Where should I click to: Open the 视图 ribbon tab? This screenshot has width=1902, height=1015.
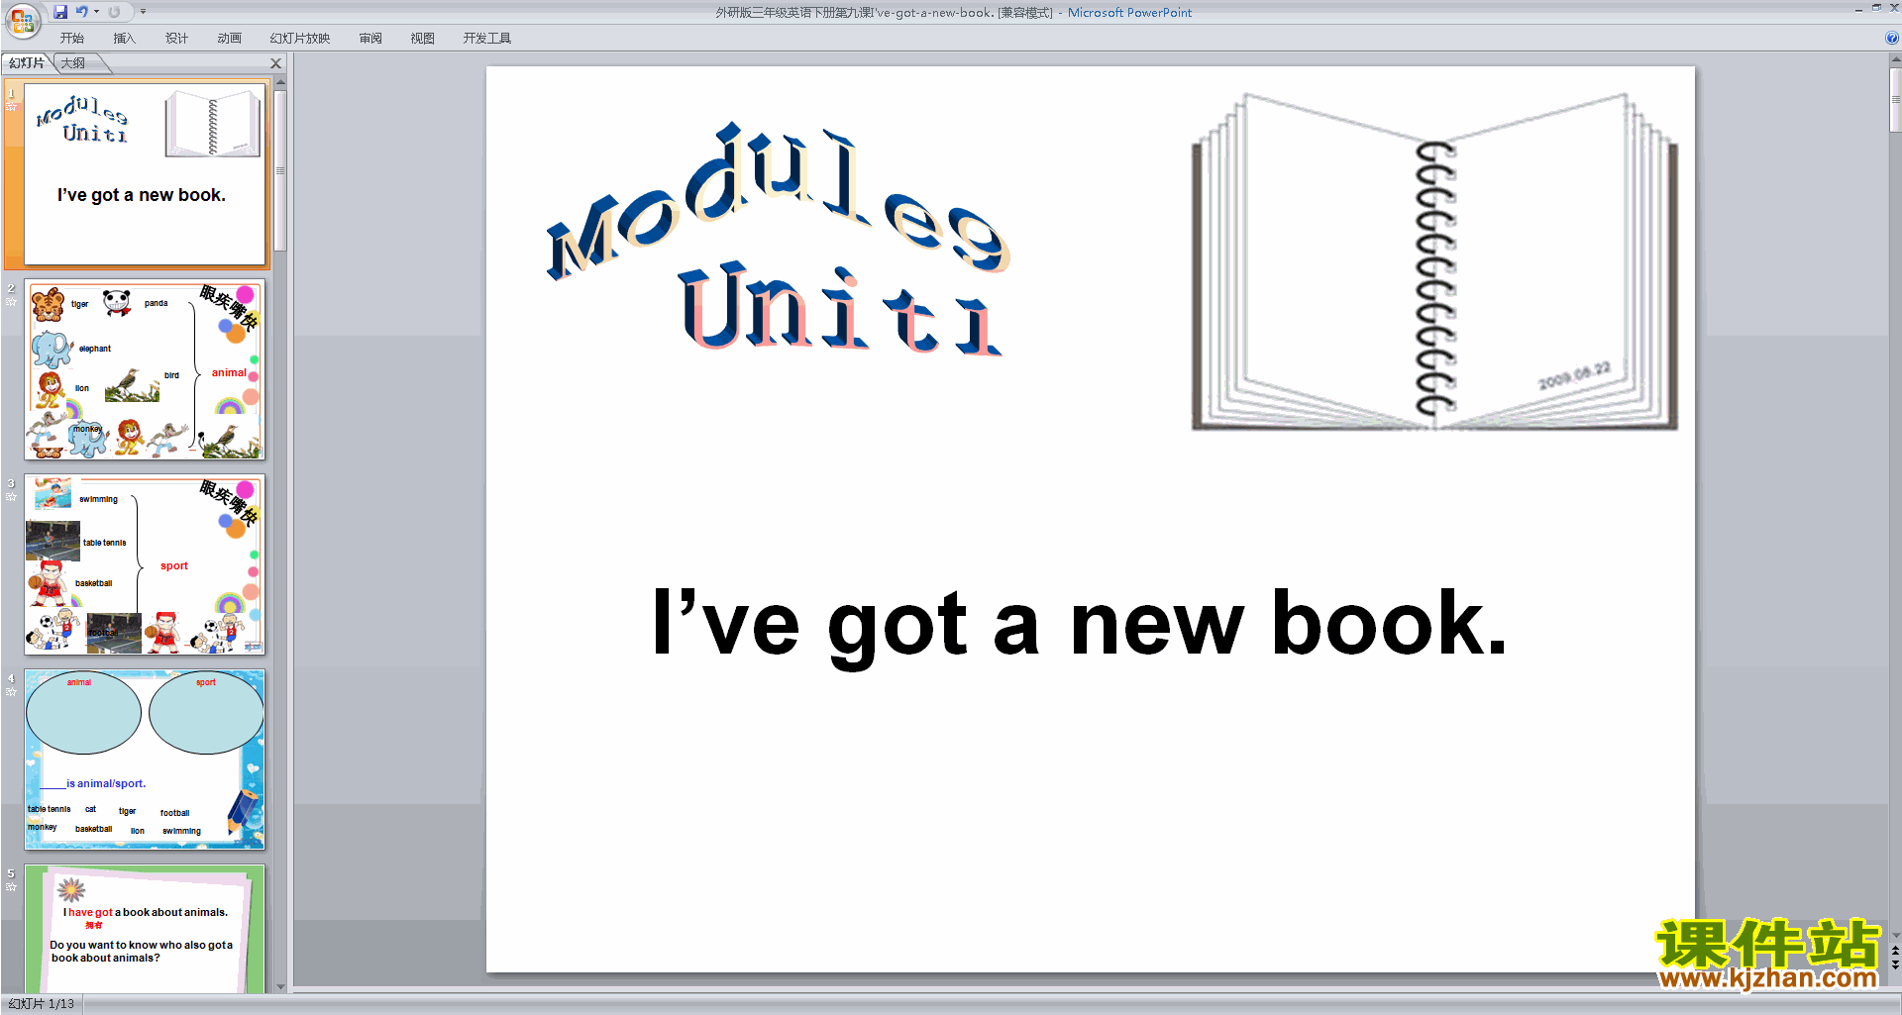[x=422, y=39]
